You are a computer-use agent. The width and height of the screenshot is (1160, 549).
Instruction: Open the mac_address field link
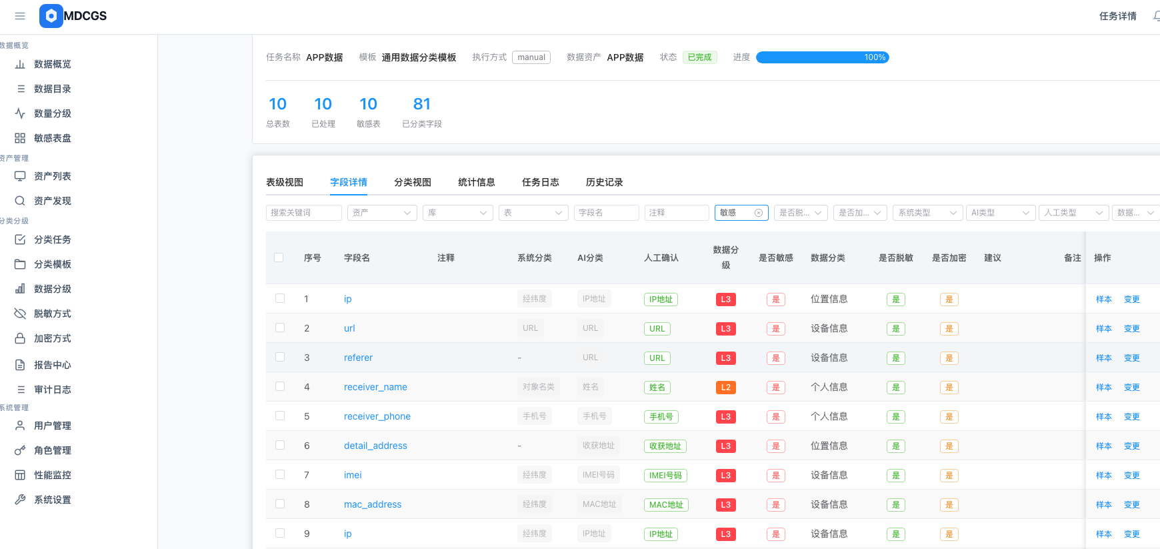[x=373, y=504]
